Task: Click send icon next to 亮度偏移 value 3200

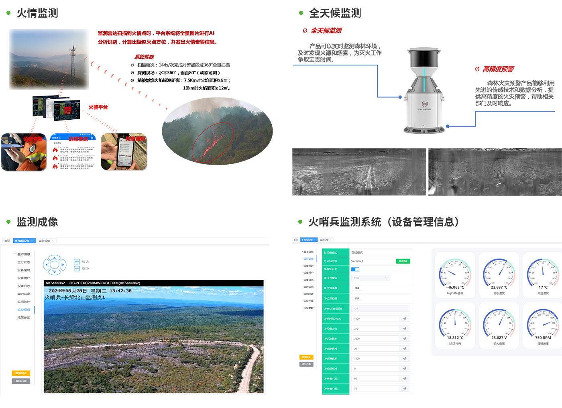Action: pos(405,339)
